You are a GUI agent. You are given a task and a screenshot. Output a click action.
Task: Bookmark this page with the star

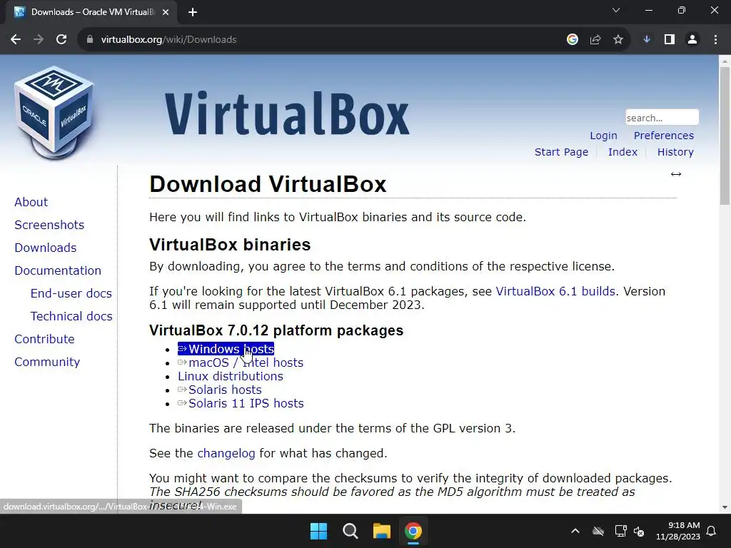coord(618,40)
